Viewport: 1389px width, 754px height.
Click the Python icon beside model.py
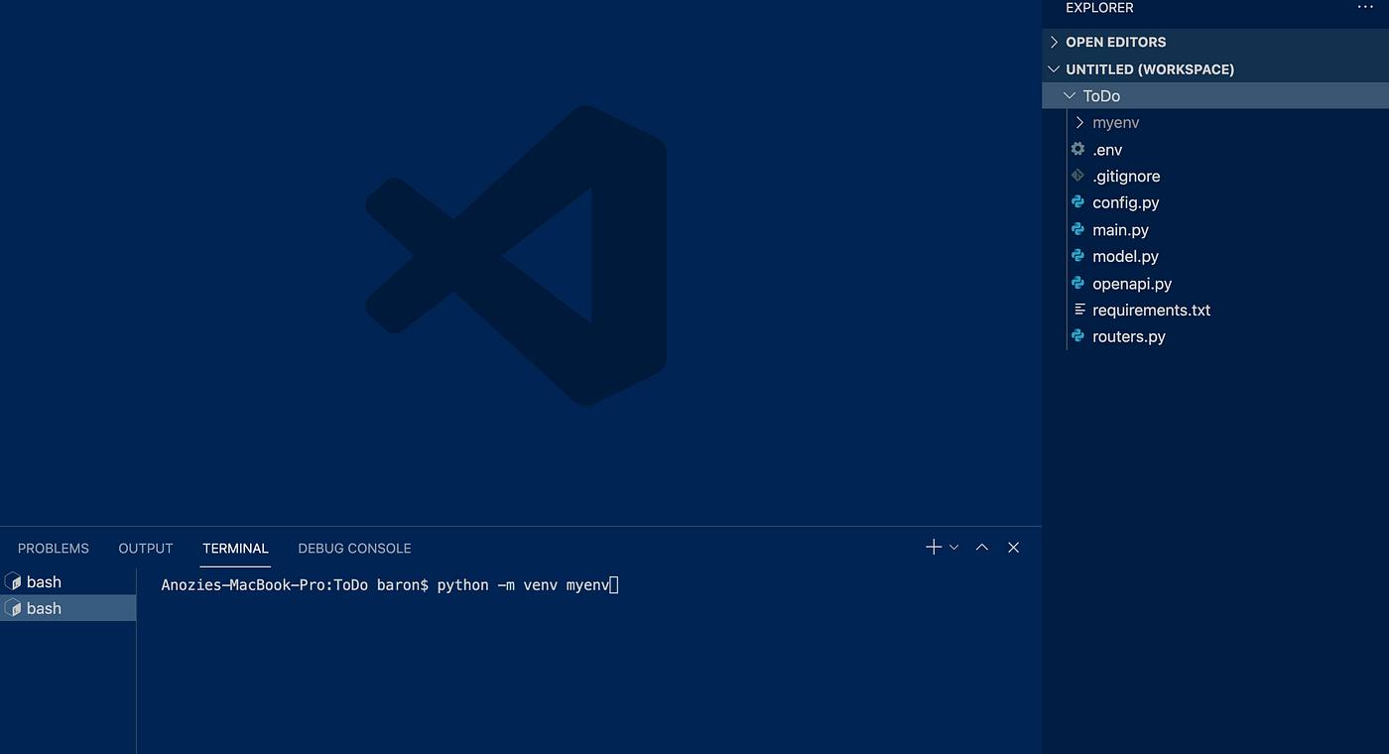tap(1078, 256)
